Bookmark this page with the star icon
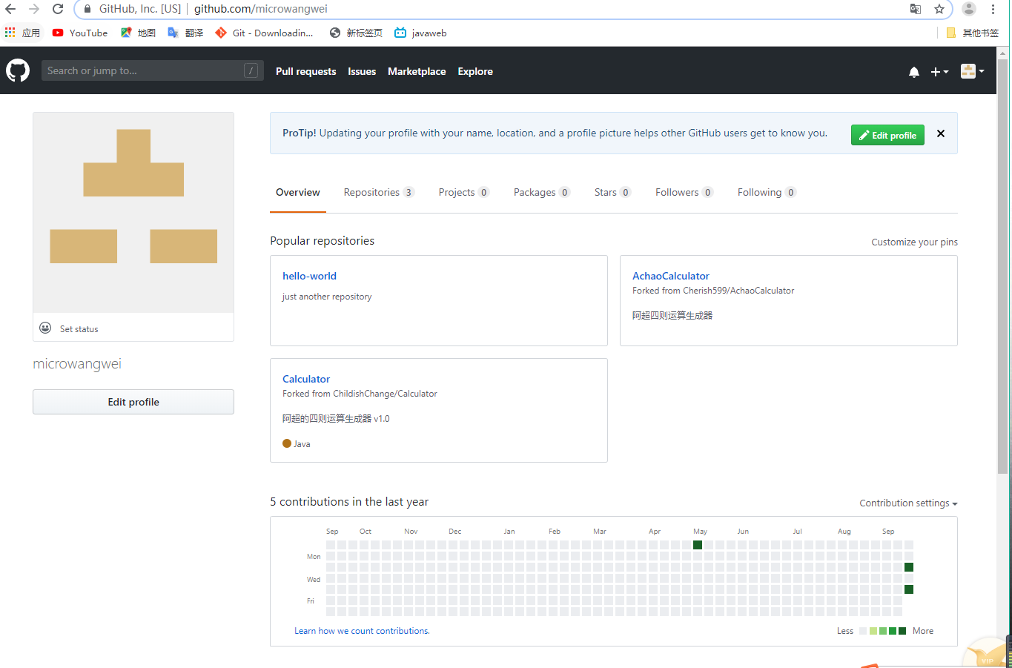 click(x=939, y=9)
